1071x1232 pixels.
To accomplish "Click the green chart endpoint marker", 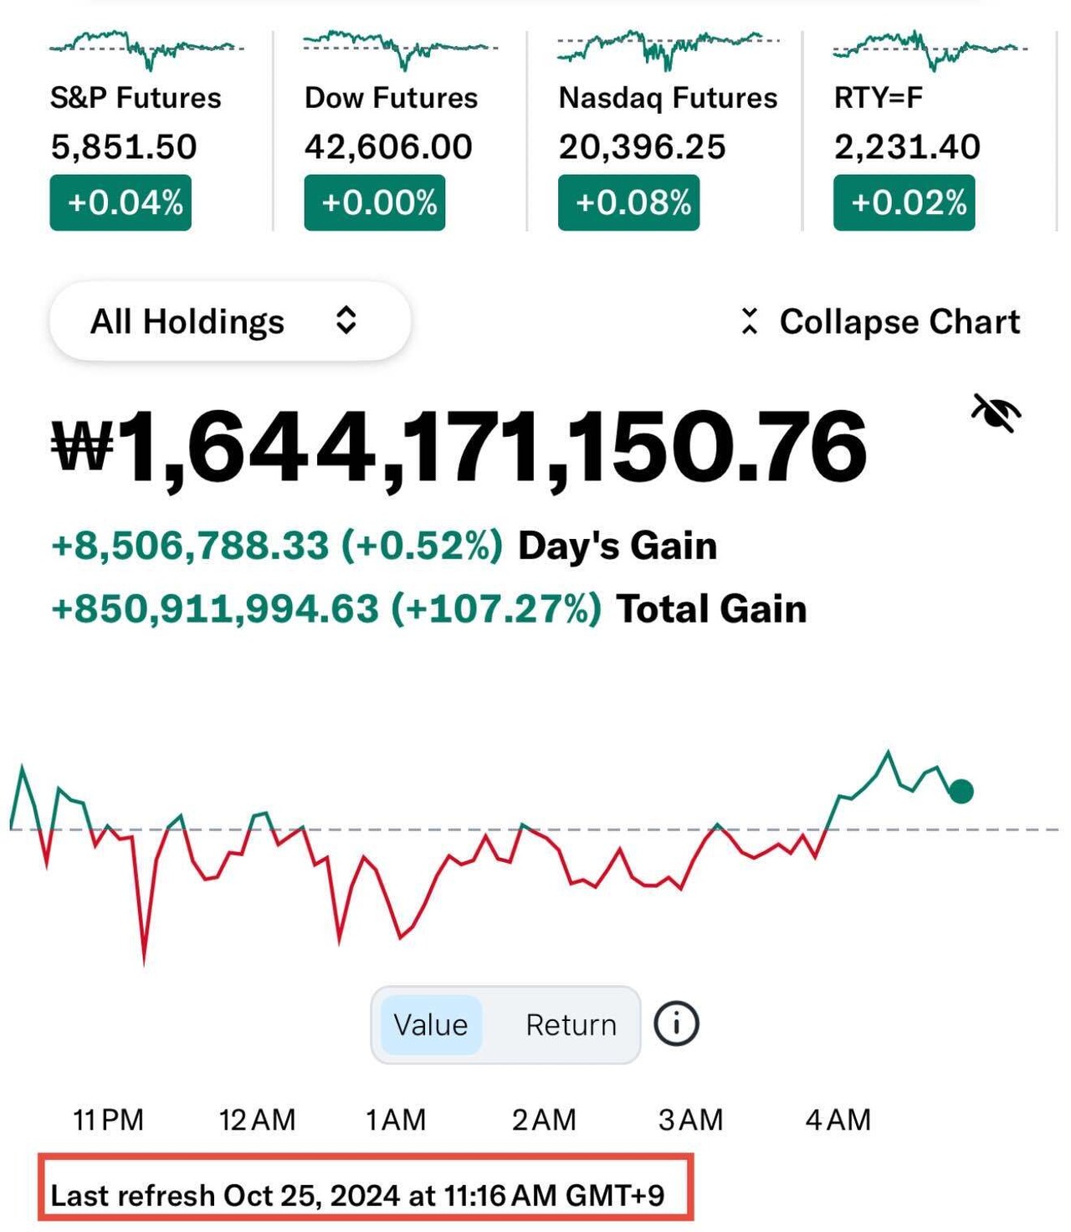I will tap(961, 791).
